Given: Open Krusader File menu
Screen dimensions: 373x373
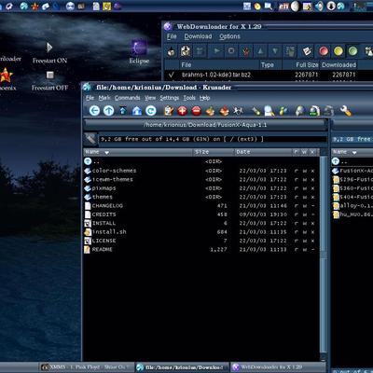Looking at the screenshot, I should [x=90, y=98].
